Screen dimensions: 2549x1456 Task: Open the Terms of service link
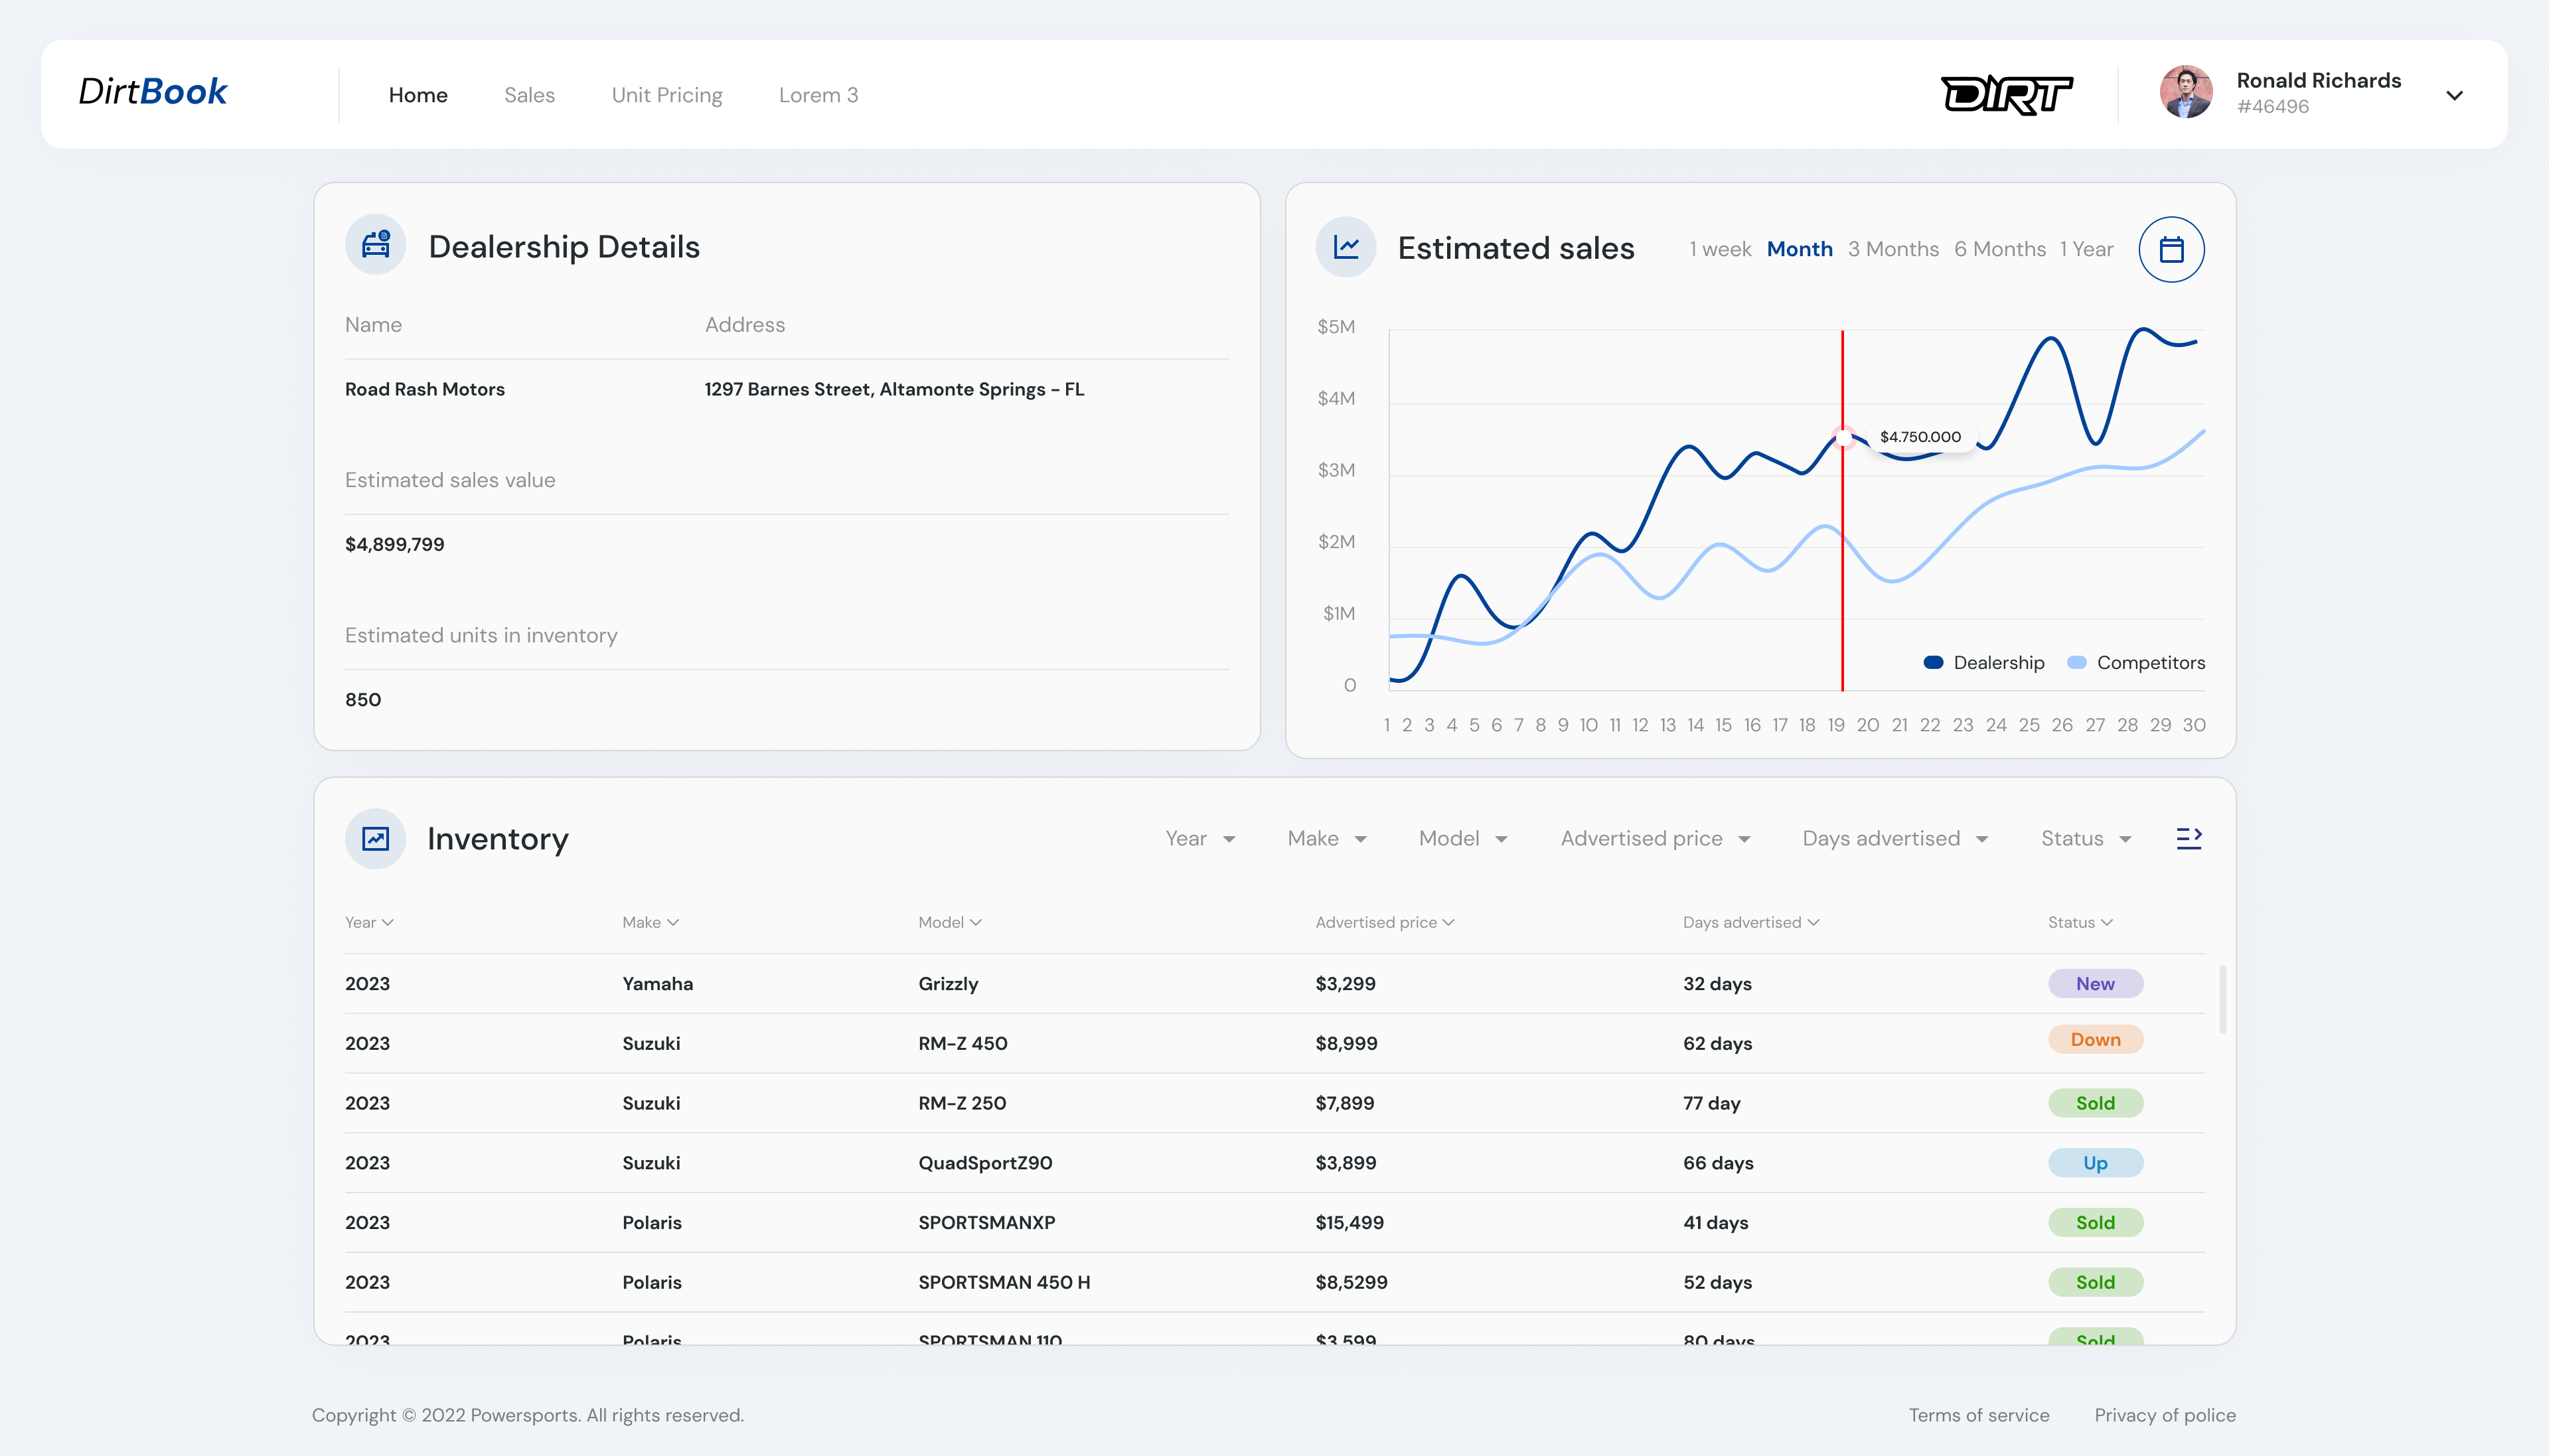[1978, 1415]
